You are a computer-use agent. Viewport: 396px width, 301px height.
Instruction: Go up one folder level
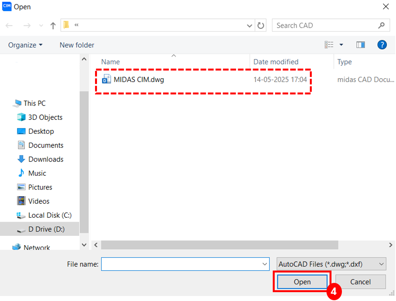(x=53, y=25)
